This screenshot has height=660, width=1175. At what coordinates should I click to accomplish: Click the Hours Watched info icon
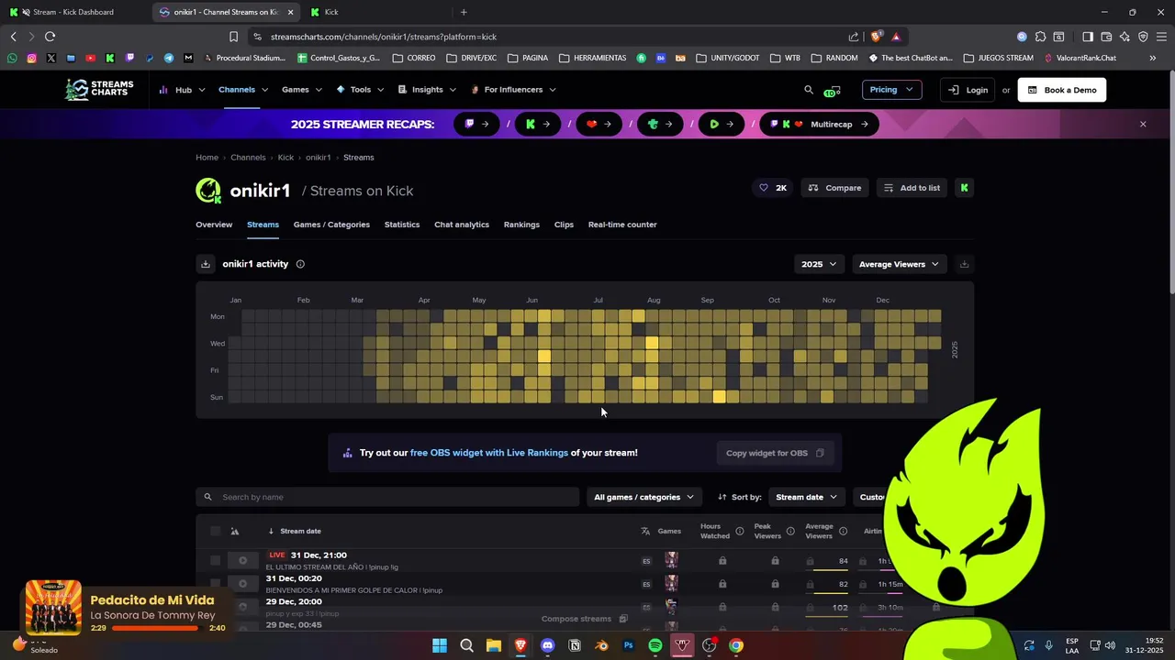740,531
